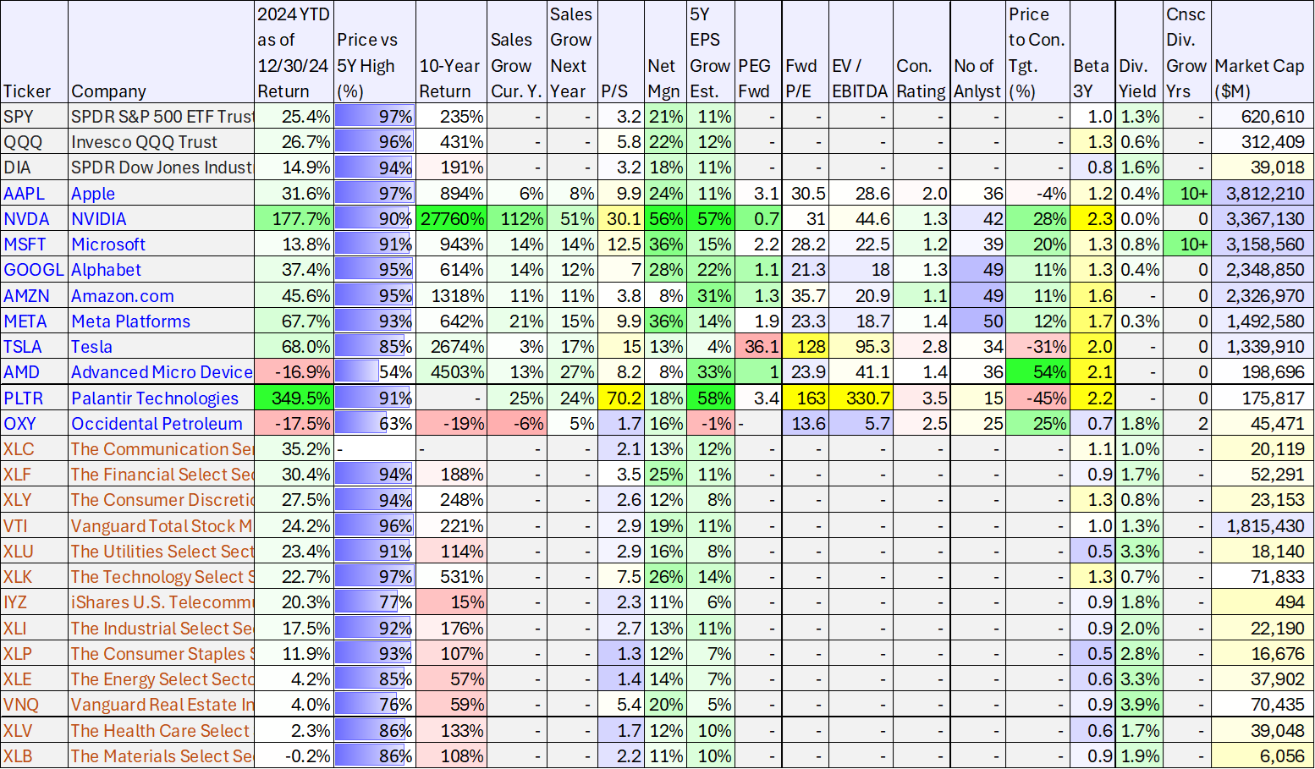Click the XLE ticker link
This screenshot has width=1315, height=769.
click(x=18, y=679)
